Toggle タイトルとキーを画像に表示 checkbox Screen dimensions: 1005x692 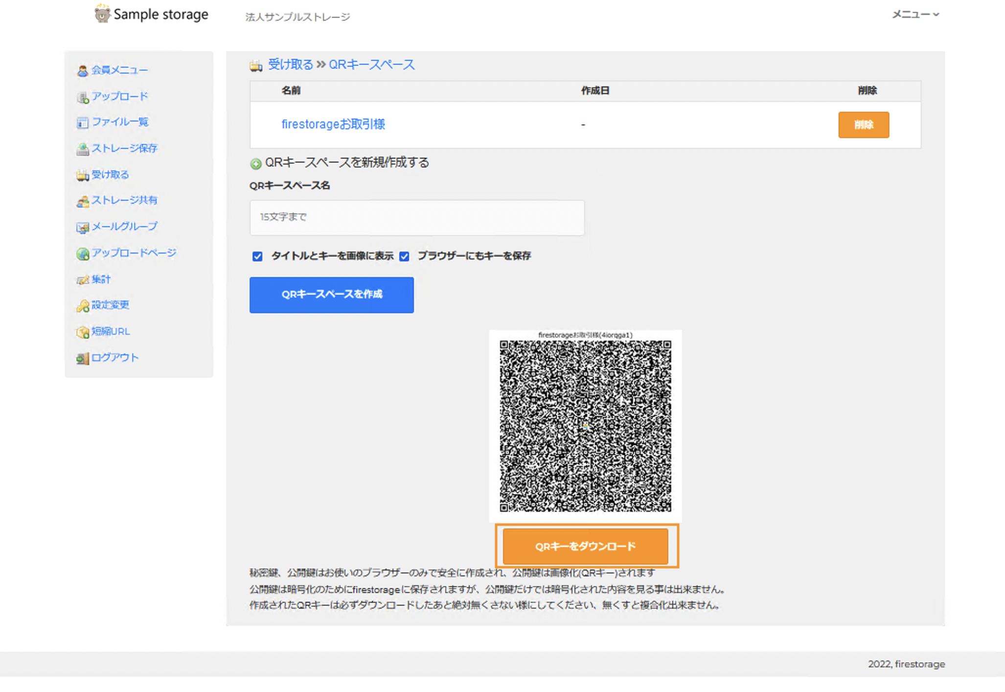tap(257, 256)
